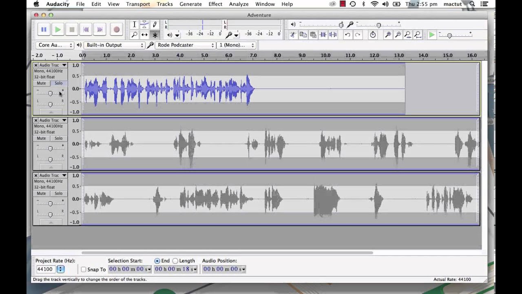The image size is (522, 294).
Task: Open the input meter microphone dropdown arrow
Action: pyautogui.click(x=236, y=36)
